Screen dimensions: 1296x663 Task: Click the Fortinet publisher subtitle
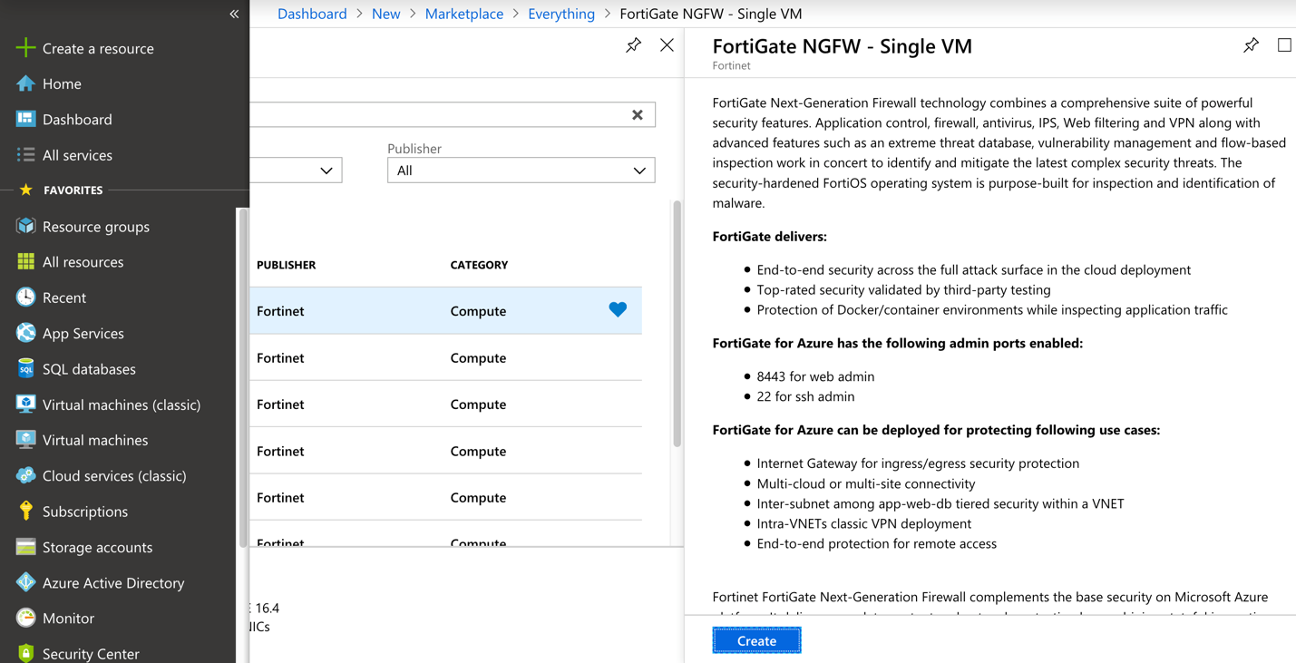click(731, 65)
